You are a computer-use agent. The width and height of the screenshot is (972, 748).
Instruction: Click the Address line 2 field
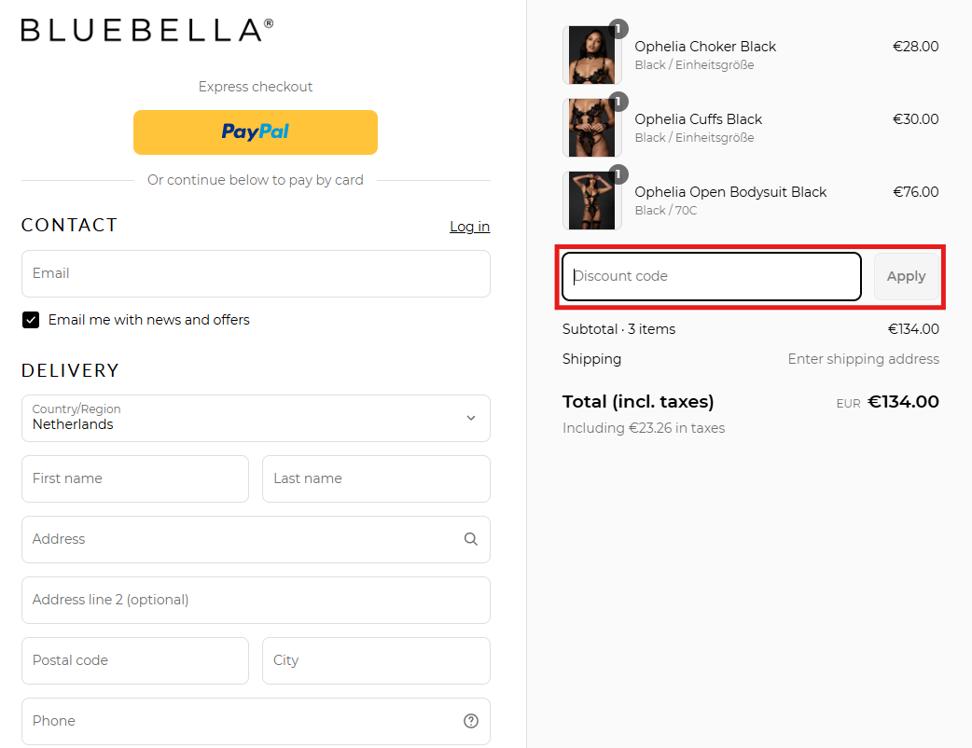pyautogui.click(x=255, y=600)
